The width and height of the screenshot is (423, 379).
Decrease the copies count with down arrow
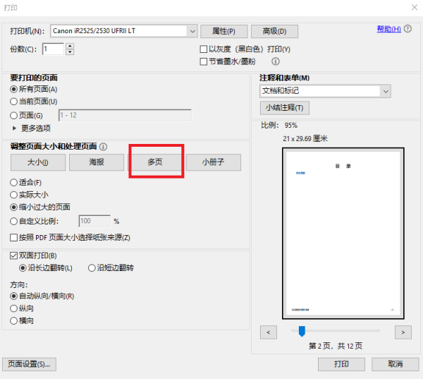tap(69, 52)
